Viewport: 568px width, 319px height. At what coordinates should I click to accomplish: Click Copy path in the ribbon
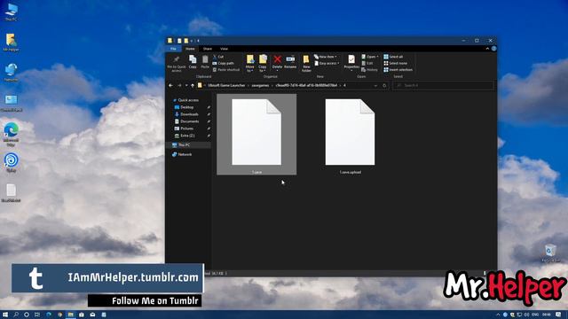224,63
